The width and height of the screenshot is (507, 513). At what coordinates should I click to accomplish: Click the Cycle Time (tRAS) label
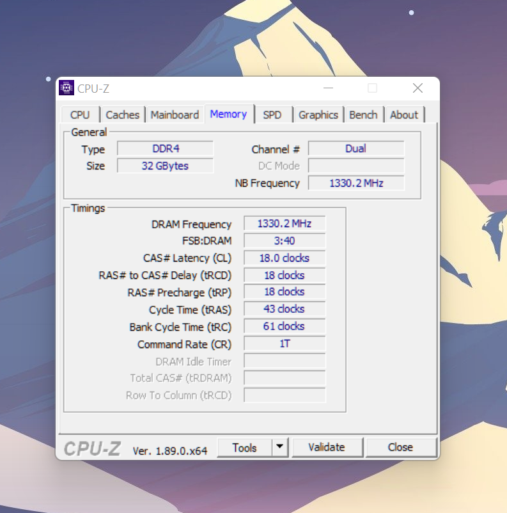(x=191, y=310)
